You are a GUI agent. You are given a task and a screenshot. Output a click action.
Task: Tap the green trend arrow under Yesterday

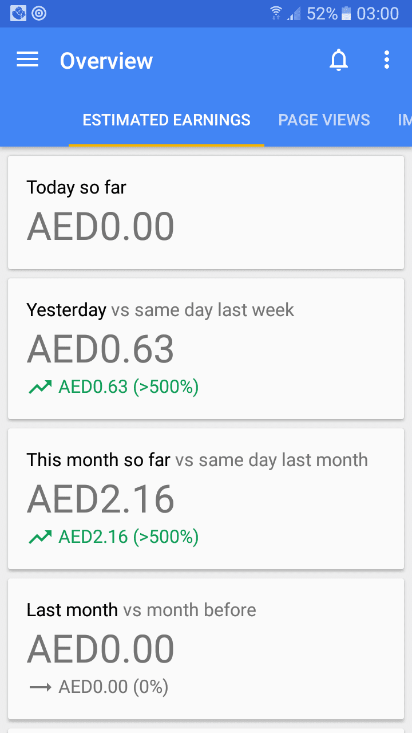[40, 388]
